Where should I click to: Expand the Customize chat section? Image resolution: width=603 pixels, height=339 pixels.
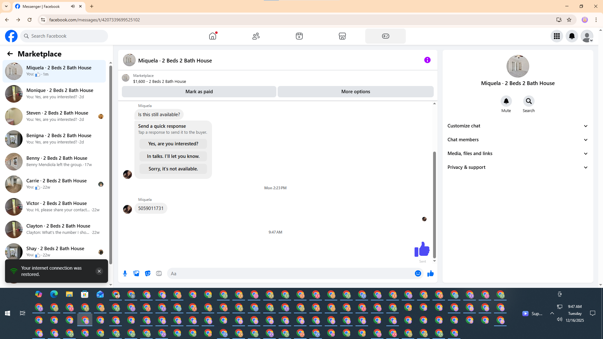pyautogui.click(x=518, y=126)
